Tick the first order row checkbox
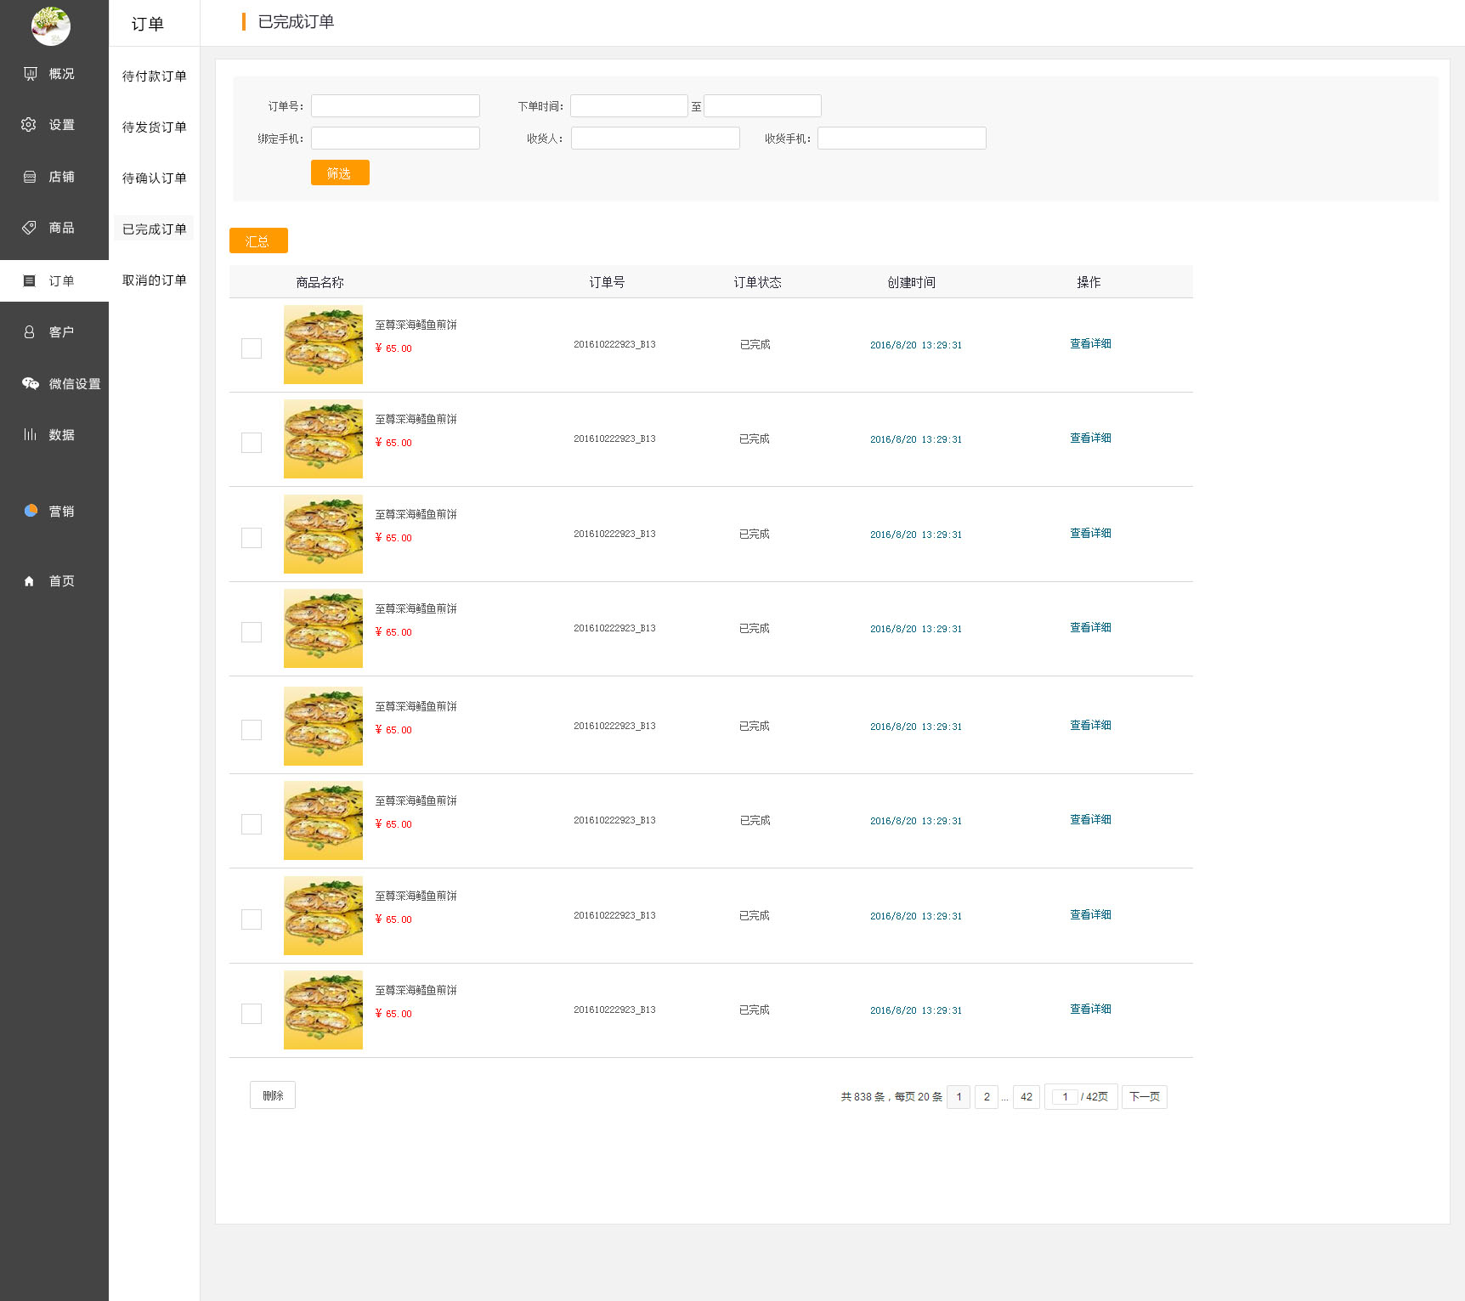The width and height of the screenshot is (1465, 1301). pos(252,348)
